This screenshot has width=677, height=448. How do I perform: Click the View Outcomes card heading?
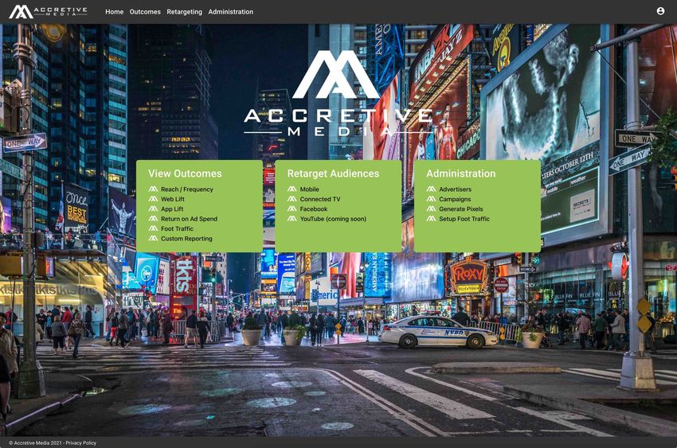pyautogui.click(x=185, y=173)
